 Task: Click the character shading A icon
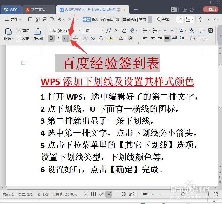coord(131,38)
